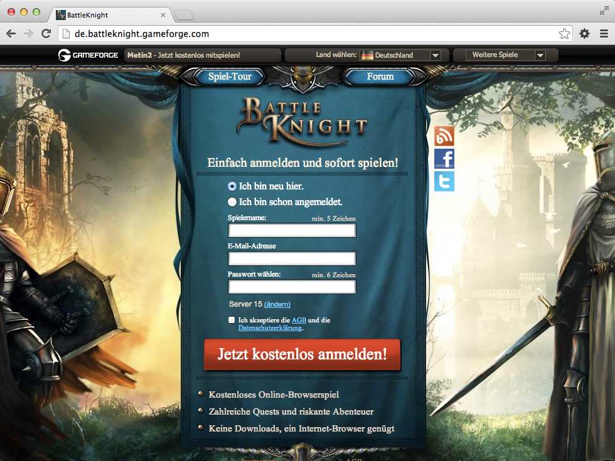Open Chrome settings wrench icon

[x=584, y=34]
